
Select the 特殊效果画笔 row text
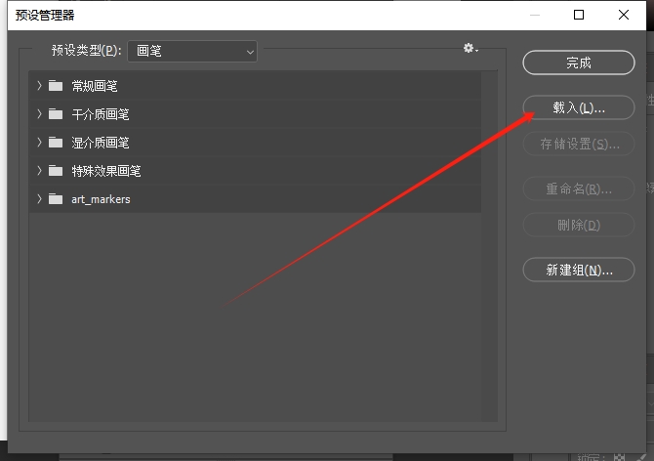[106, 171]
